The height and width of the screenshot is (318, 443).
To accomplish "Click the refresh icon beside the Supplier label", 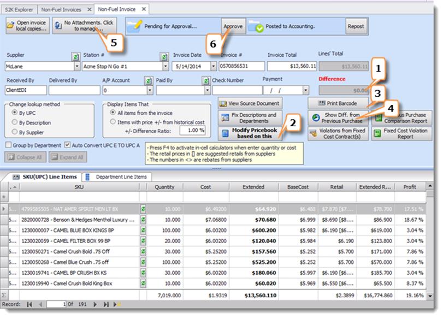I will (75, 56).
